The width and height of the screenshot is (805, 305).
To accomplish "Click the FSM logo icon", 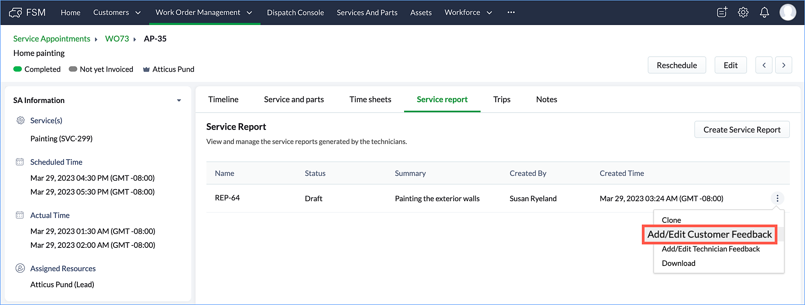I will (16, 12).
